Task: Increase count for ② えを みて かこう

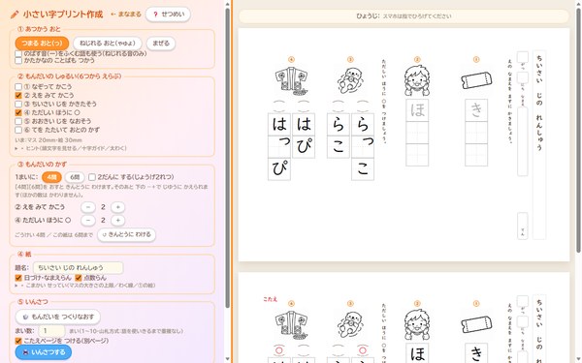Action: (x=118, y=207)
